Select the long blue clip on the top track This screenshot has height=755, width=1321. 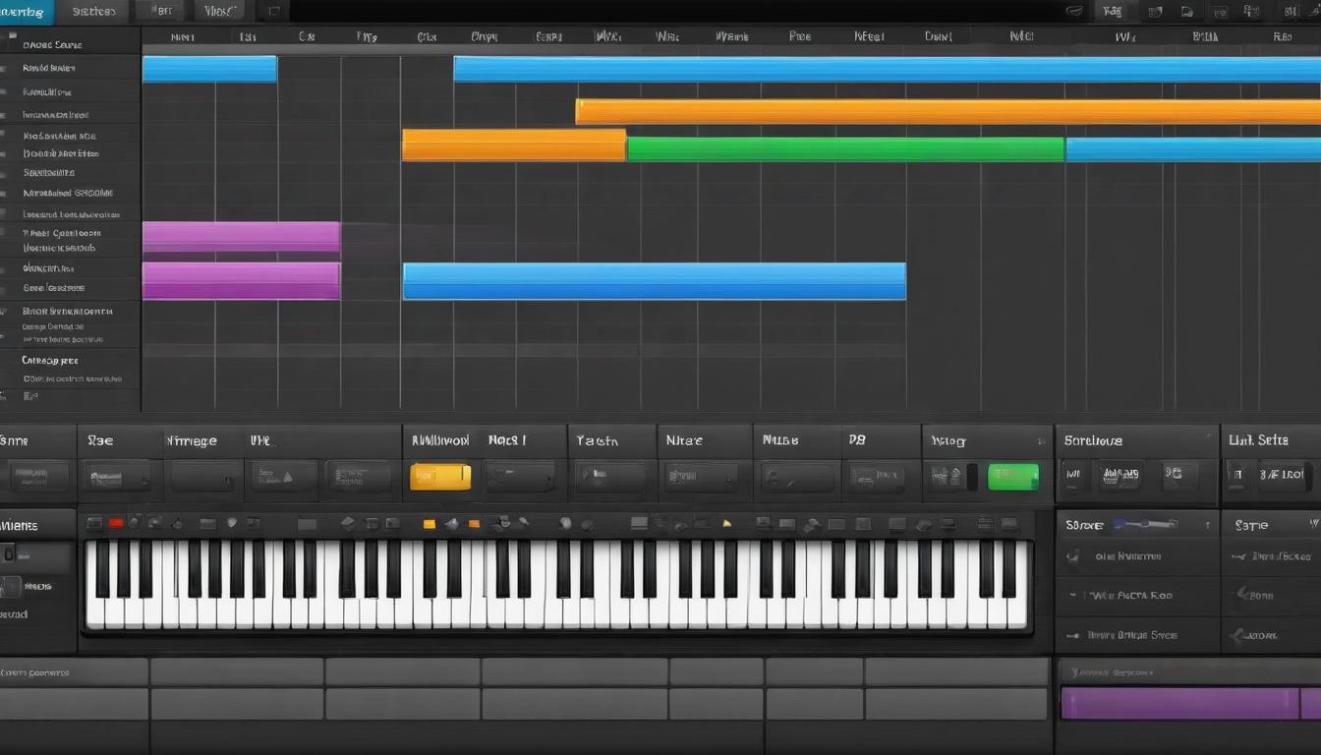tap(887, 69)
